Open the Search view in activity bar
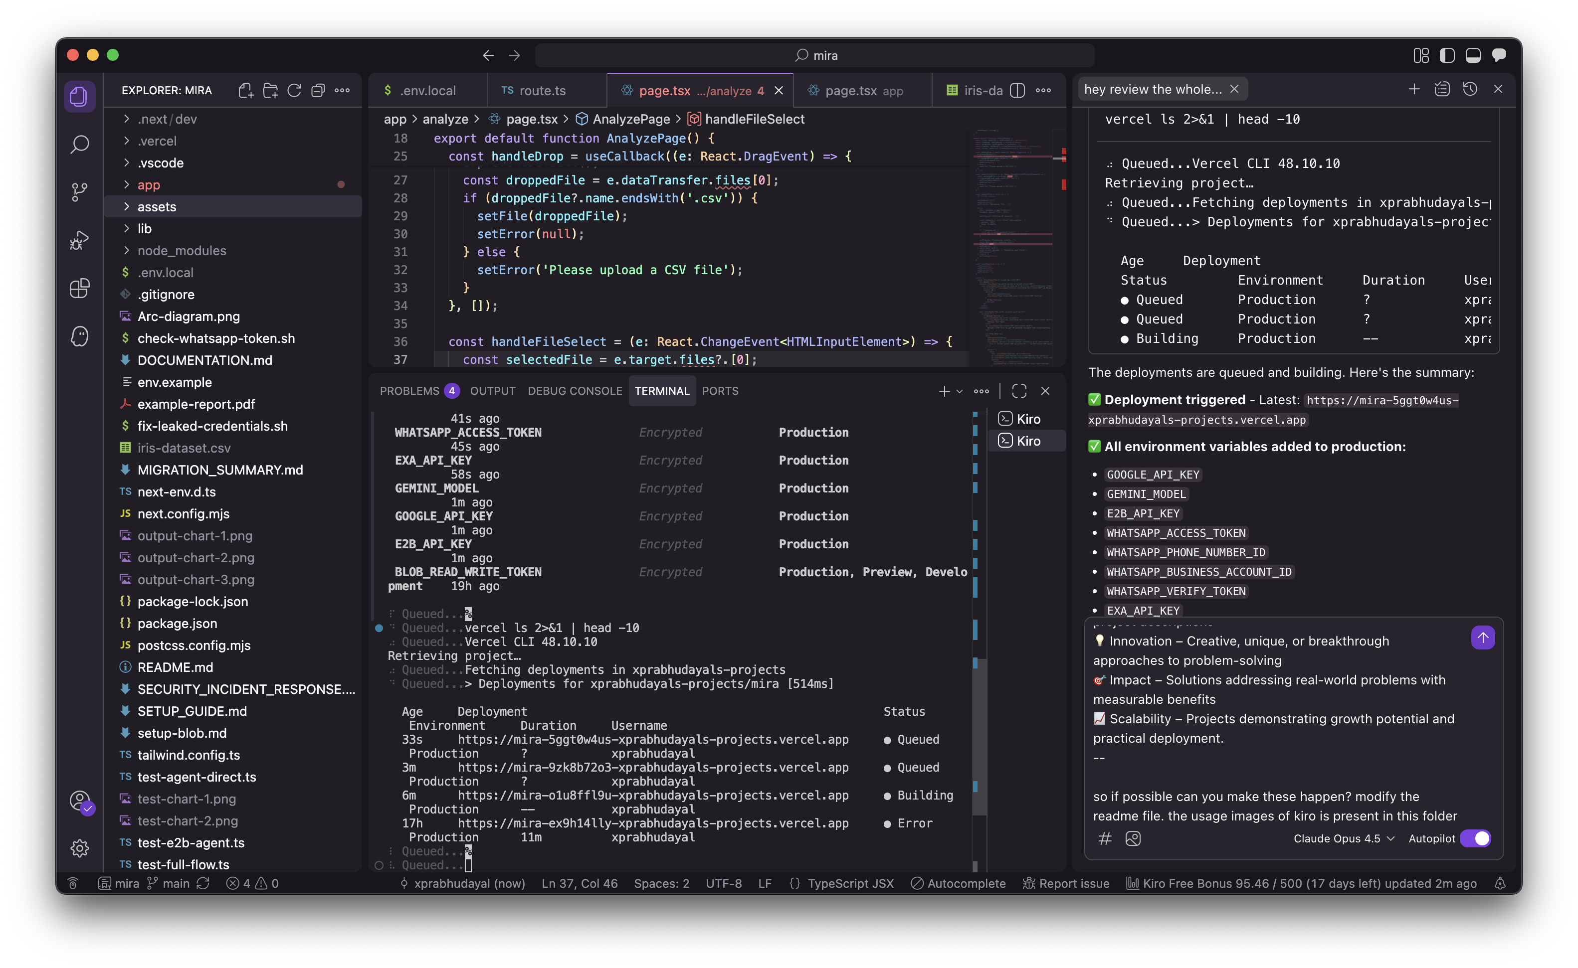 (79, 144)
